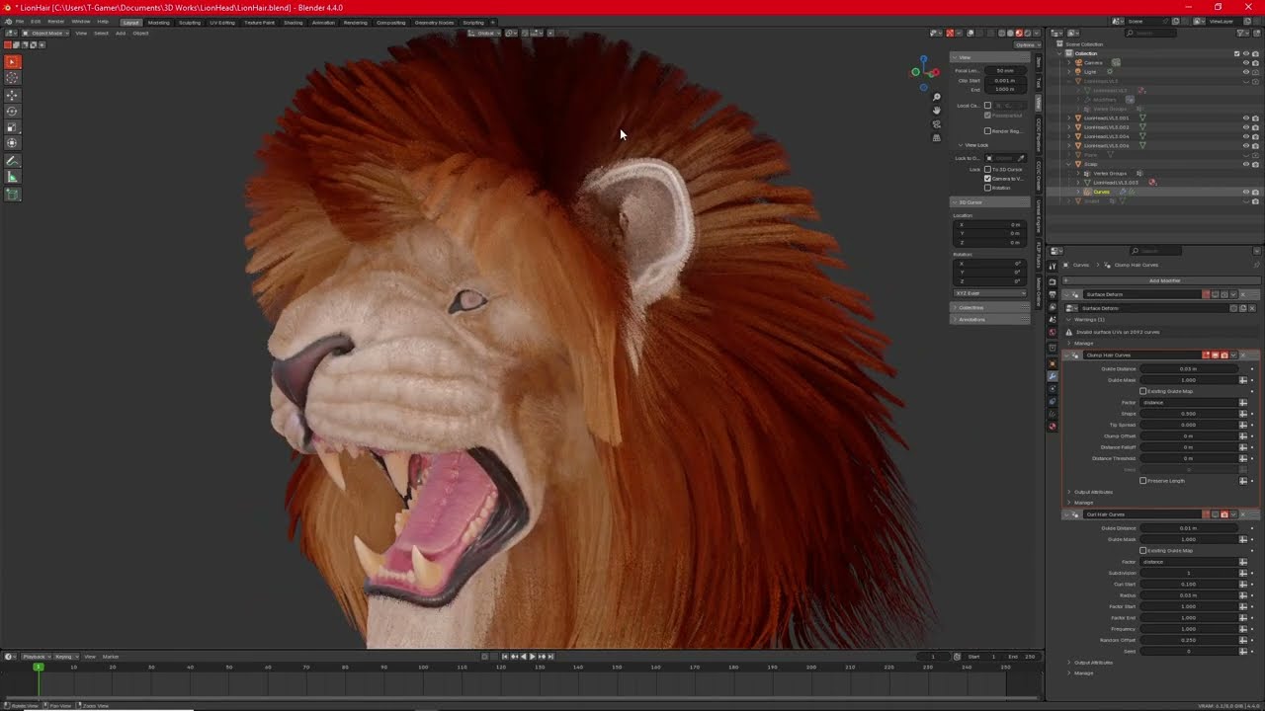This screenshot has width=1265, height=711.
Task: Pick the Add Cube tool
Action: [13, 195]
